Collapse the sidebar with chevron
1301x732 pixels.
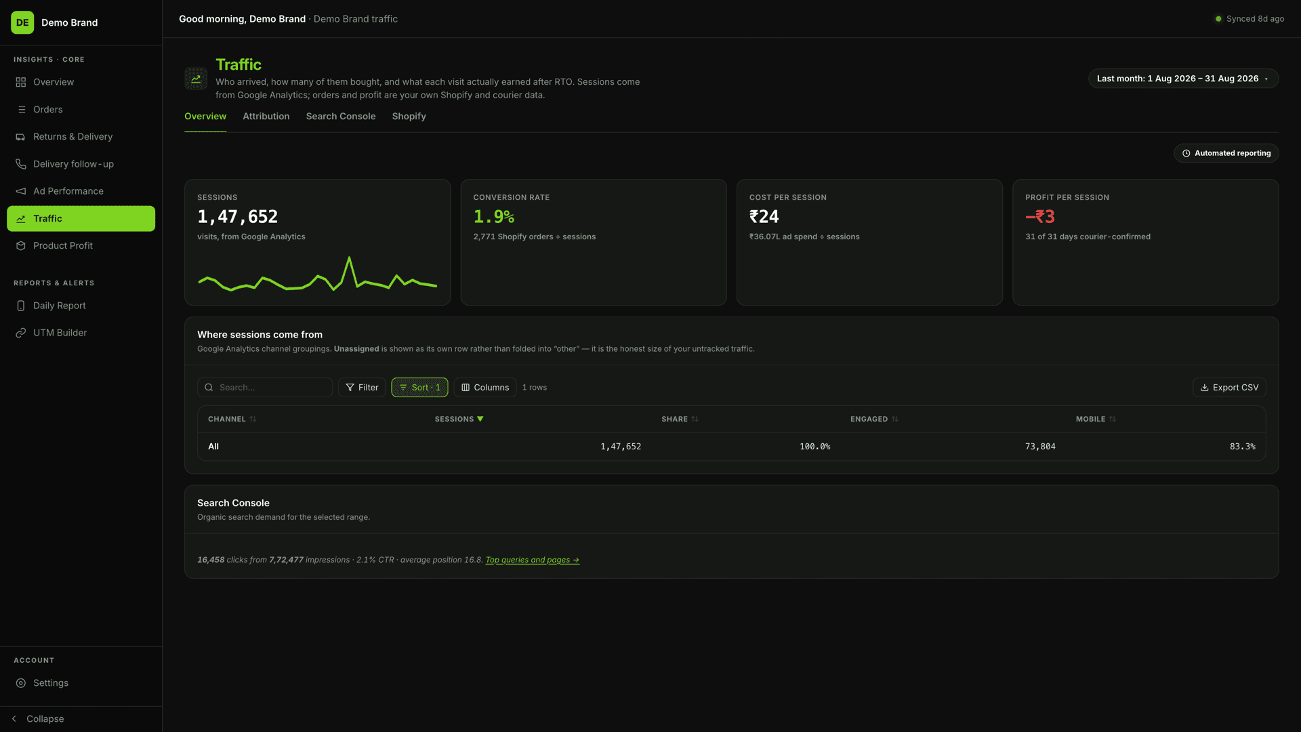pos(14,718)
